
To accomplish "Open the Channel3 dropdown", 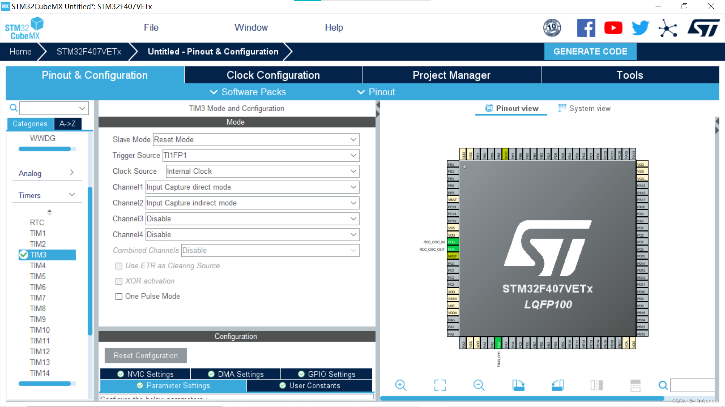I will tap(252, 219).
